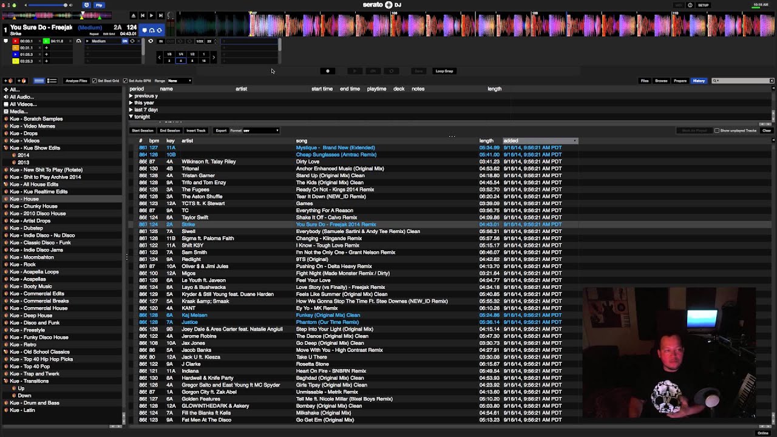Toggle the Set Beat Grid checkbox

point(94,81)
